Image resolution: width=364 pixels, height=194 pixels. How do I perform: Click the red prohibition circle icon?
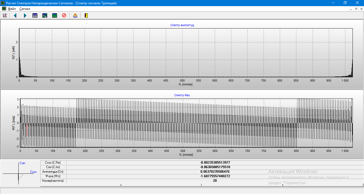coord(64,15)
